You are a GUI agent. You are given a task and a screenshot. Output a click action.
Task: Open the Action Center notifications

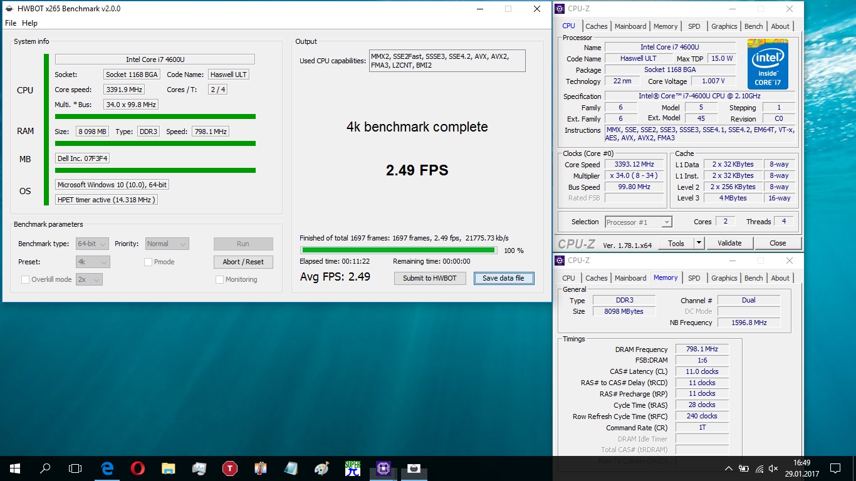tap(835, 468)
